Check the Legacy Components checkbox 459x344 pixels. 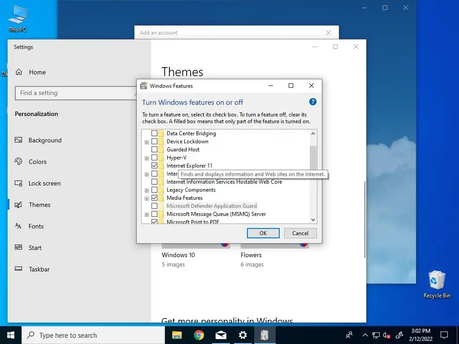[x=154, y=190]
